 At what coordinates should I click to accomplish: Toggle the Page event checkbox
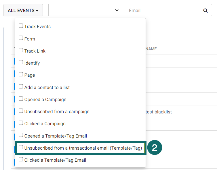coord(21,74)
